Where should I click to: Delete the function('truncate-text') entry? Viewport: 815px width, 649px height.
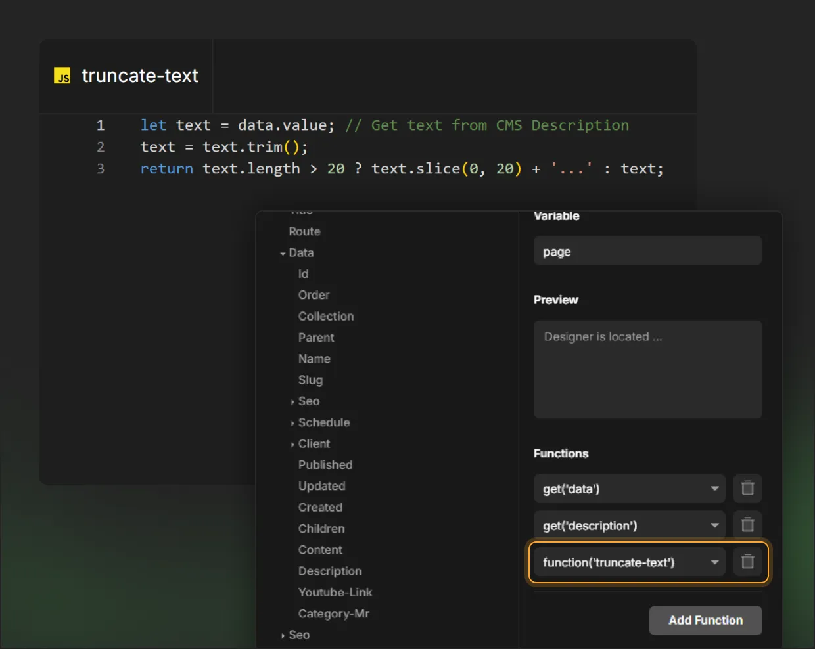pyautogui.click(x=747, y=562)
